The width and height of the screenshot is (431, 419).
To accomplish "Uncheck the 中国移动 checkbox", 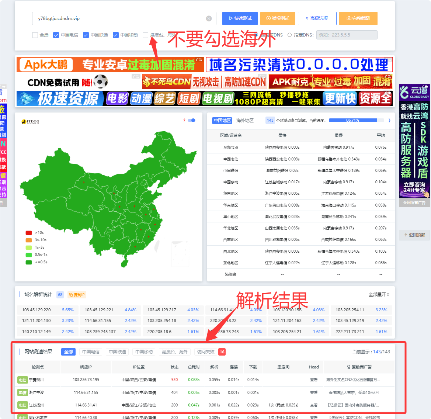I will (116, 35).
